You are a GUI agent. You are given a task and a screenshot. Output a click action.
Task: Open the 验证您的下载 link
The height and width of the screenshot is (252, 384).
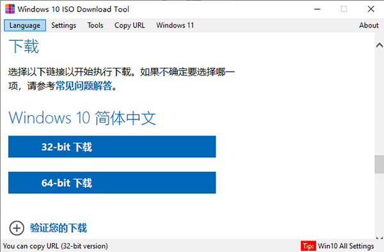tap(58, 228)
